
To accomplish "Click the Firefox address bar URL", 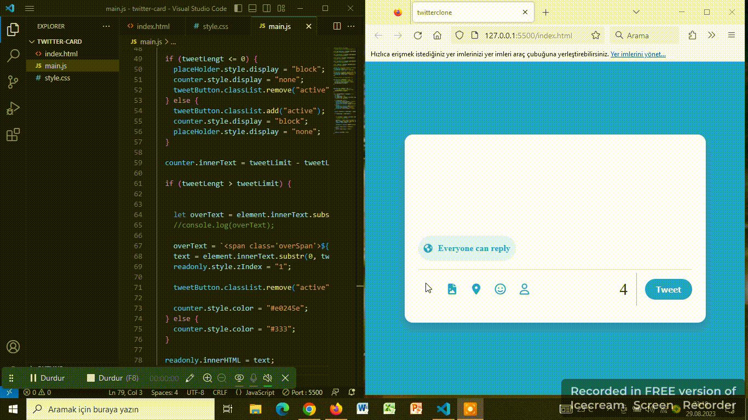I will [x=528, y=36].
